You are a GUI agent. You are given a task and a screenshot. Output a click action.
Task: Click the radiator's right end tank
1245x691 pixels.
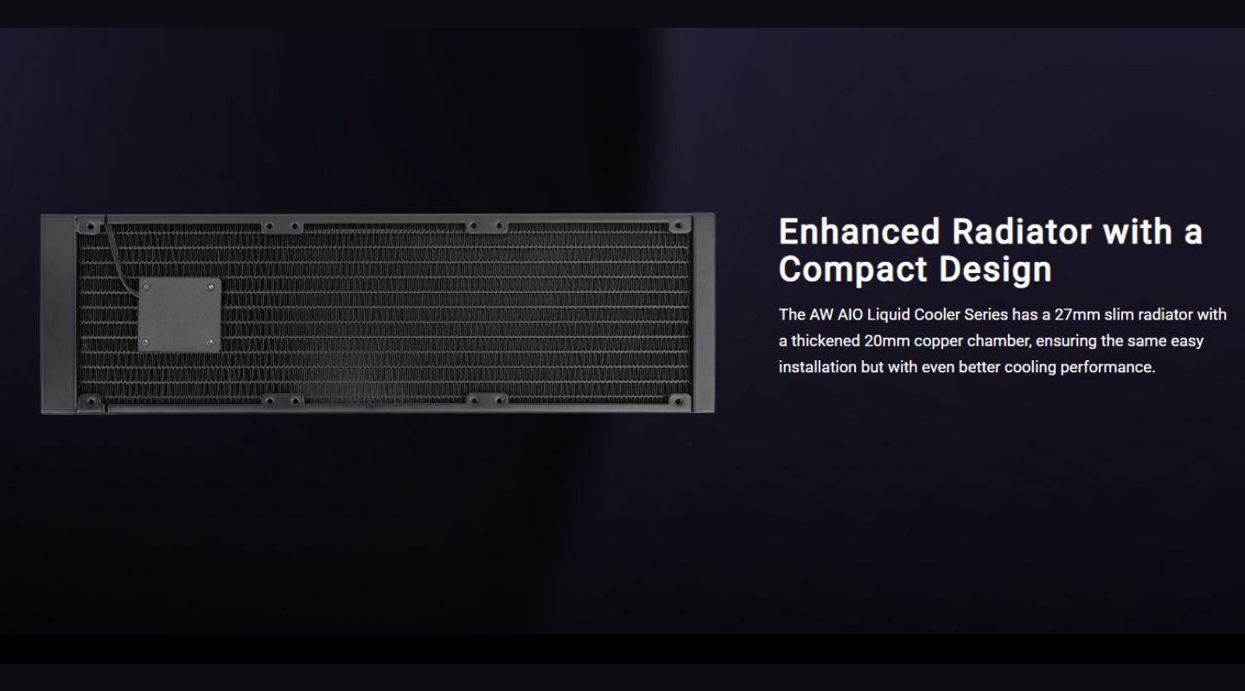point(703,314)
